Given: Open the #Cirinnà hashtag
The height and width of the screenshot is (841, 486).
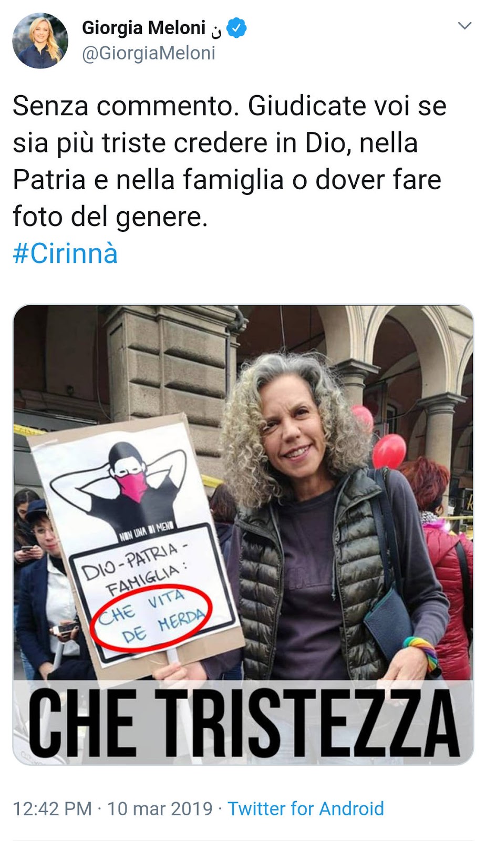Looking at the screenshot, I should tap(65, 253).
